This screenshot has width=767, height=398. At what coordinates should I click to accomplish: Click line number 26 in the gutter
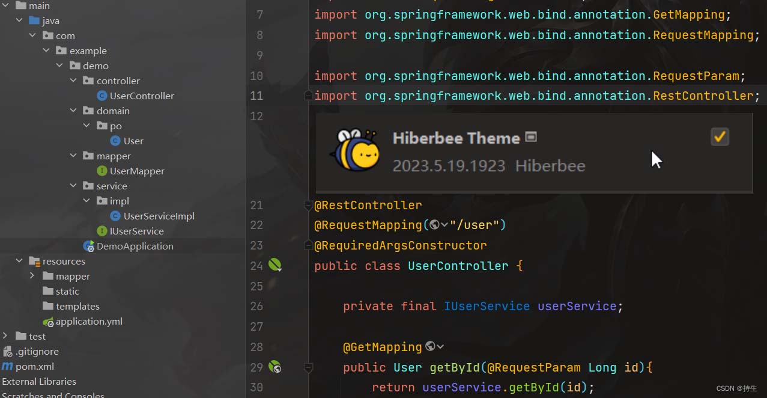point(256,306)
